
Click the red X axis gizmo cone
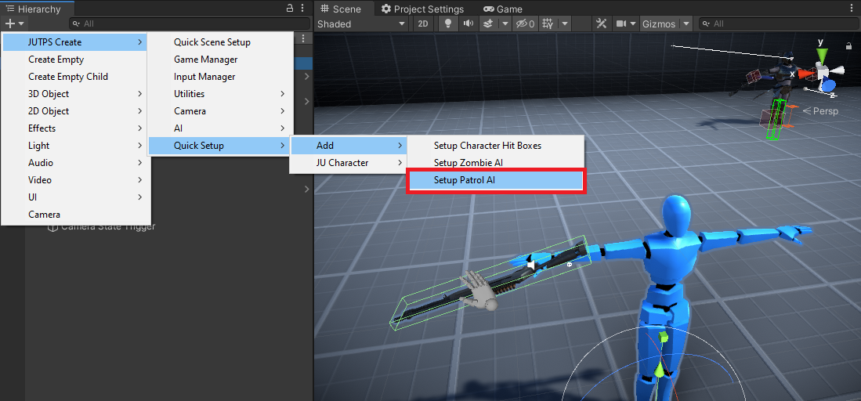pos(805,73)
